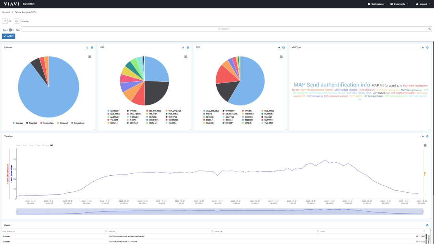
Task: Go to the Network breadcrumb
Action: pos(6,12)
